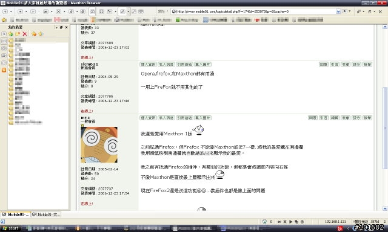Screen dimensions: 388x232
Task: Click the home page toolbar icon
Action: click(83, 11)
